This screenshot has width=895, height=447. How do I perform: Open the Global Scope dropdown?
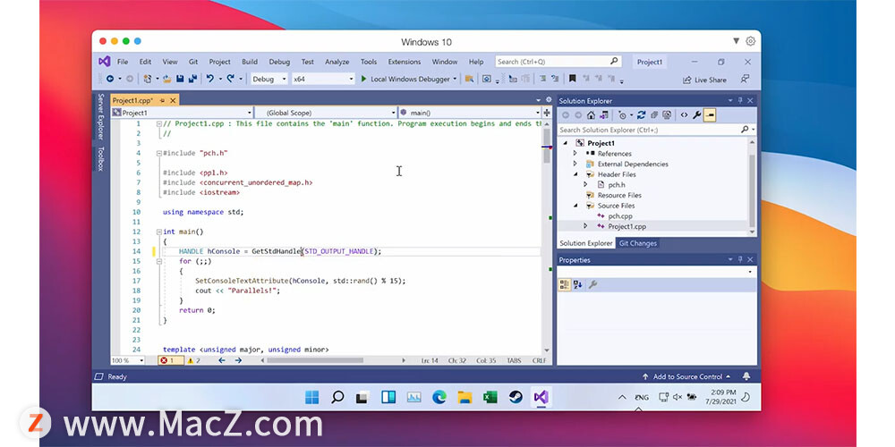point(326,113)
